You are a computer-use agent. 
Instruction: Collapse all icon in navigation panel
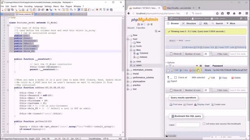[x=156, y=31]
